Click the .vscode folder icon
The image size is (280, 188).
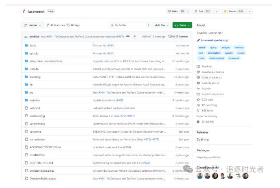coord(26,69)
